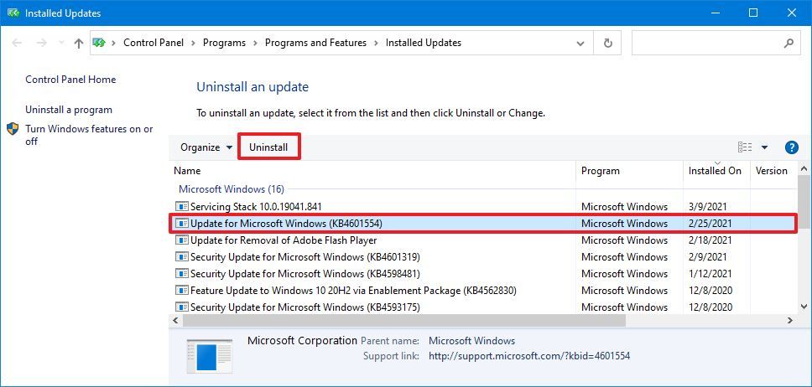Click the Back navigation arrow
The height and width of the screenshot is (387, 812).
coord(17,43)
